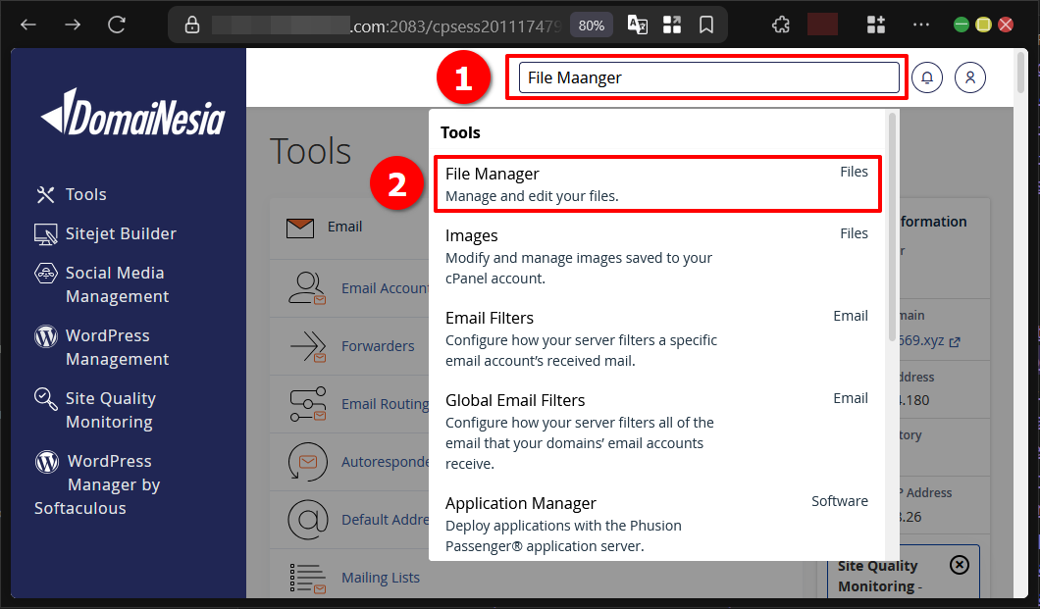Open the Forwarders tool
The height and width of the screenshot is (609, 1040).
point(379,346)
